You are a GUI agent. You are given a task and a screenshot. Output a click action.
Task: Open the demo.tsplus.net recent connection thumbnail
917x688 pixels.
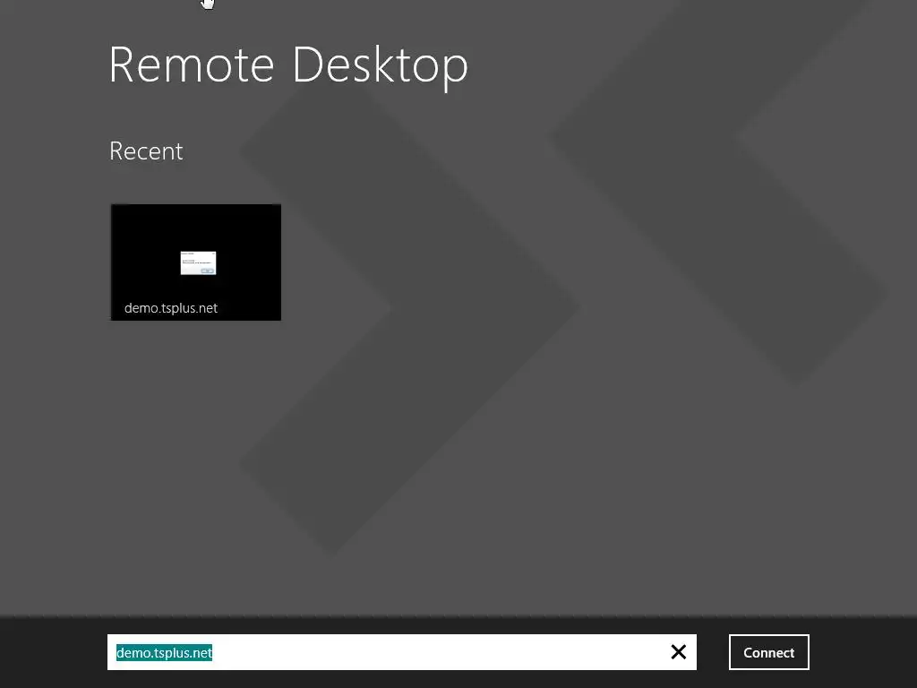pos(196,262)
